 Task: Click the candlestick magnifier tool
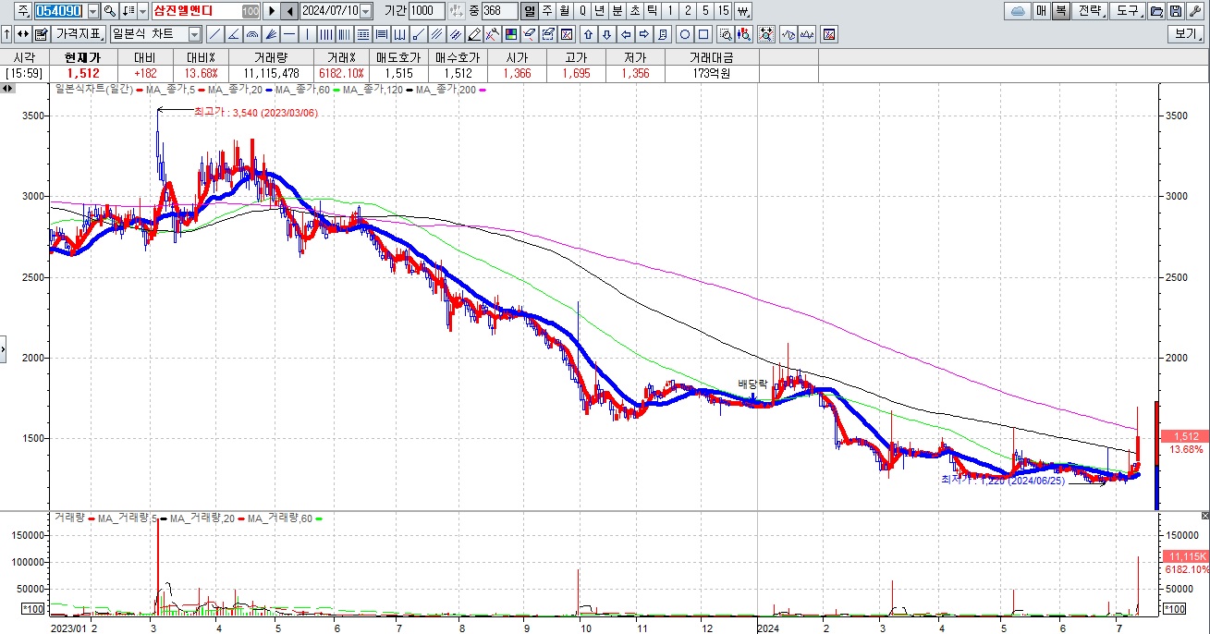[742, 34]
